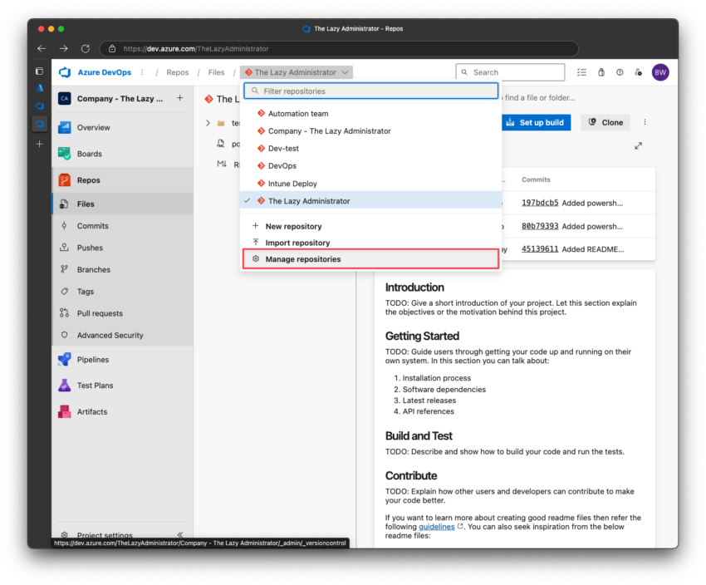Open the Azure DevOps home link
Screen dimensions: 706x585
click(x=105, y=72)
